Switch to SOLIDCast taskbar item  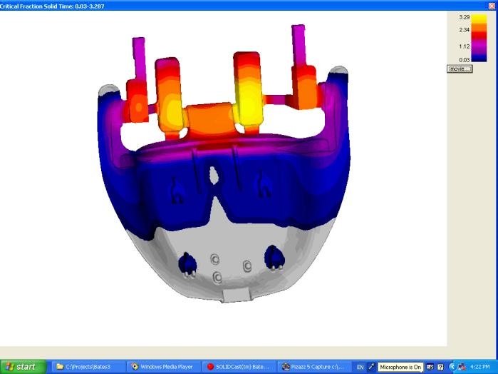(x=238, y=367)
